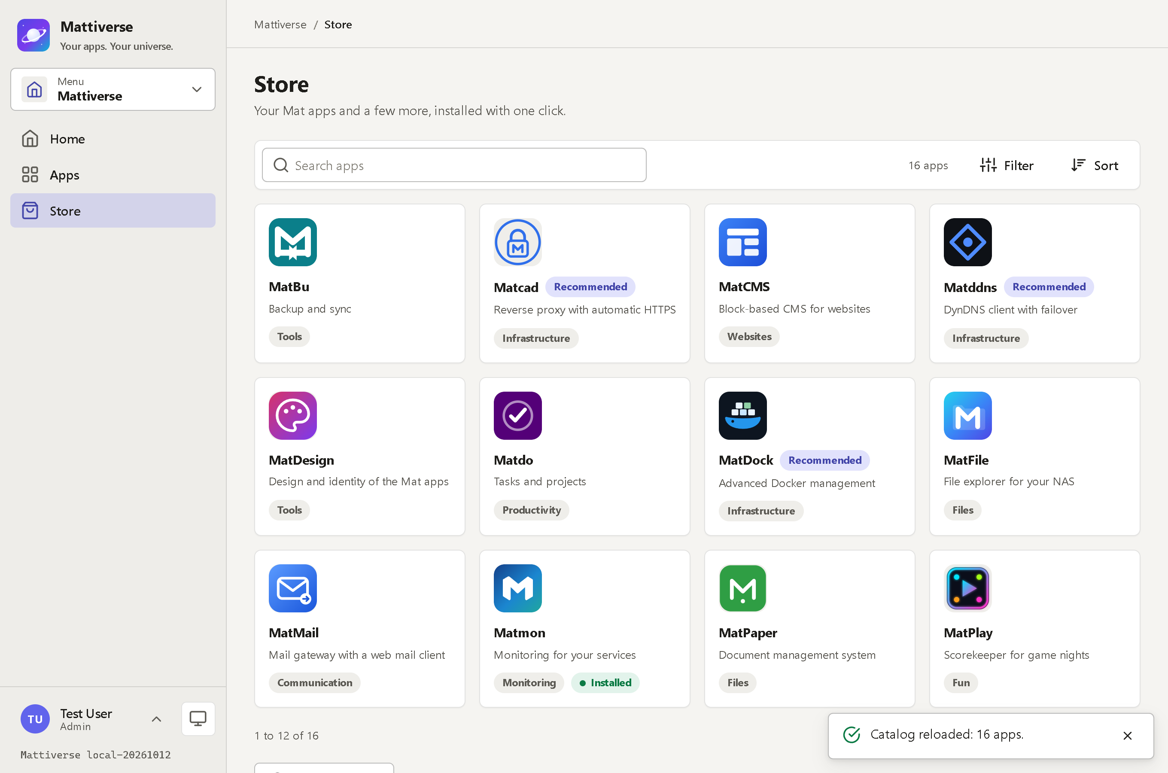Open the MatPaper green icon
1168x773 pixels.
pyautogui.click(x=743, y=588)
